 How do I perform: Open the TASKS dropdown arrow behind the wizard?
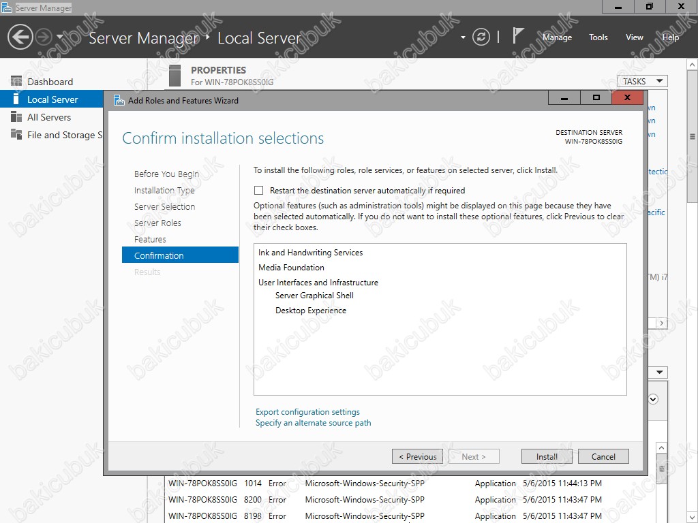click(x=660, y=373)
